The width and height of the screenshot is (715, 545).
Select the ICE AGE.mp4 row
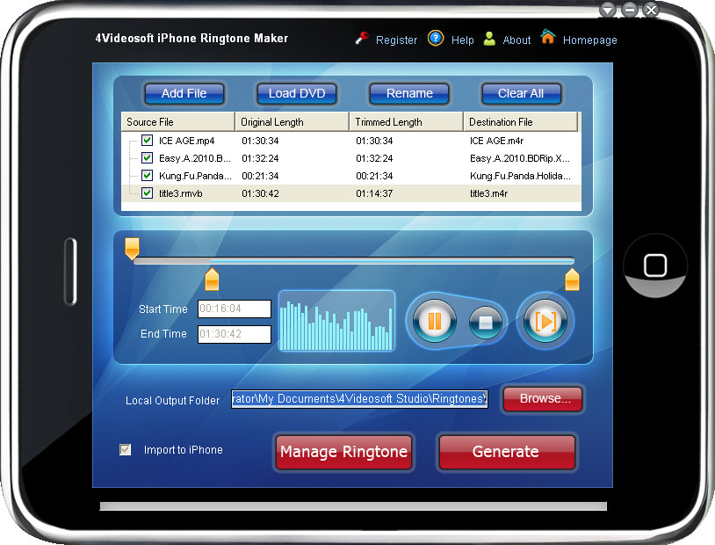tap(351, 141)
